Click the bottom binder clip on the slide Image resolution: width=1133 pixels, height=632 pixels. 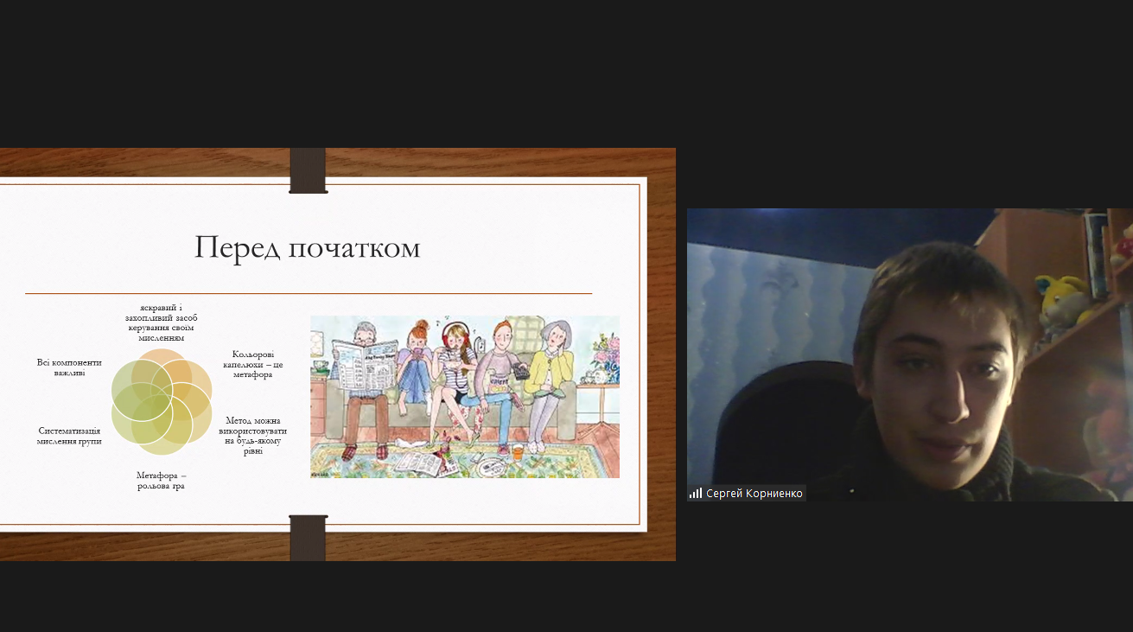coord(308,538)
